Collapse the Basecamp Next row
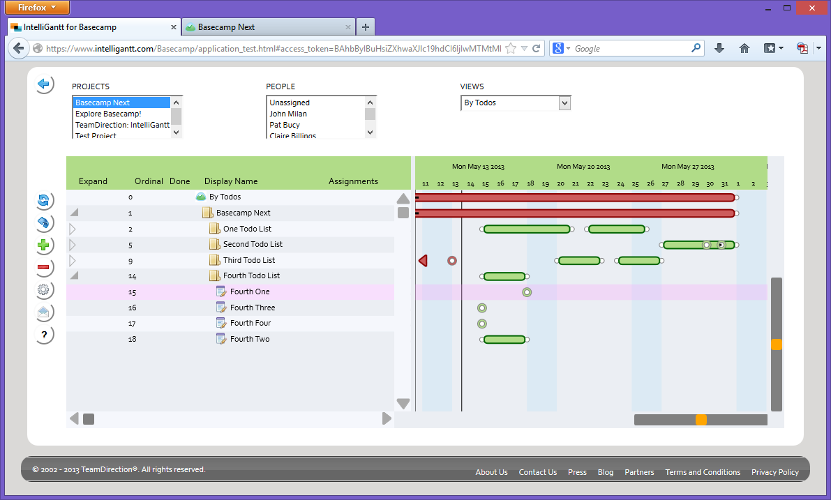The height and width of the screenshot is (500, 831). point(74,213)
